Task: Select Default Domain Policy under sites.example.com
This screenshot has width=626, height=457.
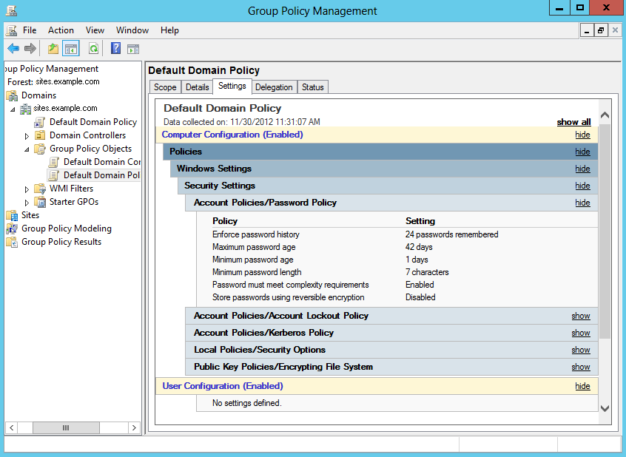Action: [x=93, y=122]
